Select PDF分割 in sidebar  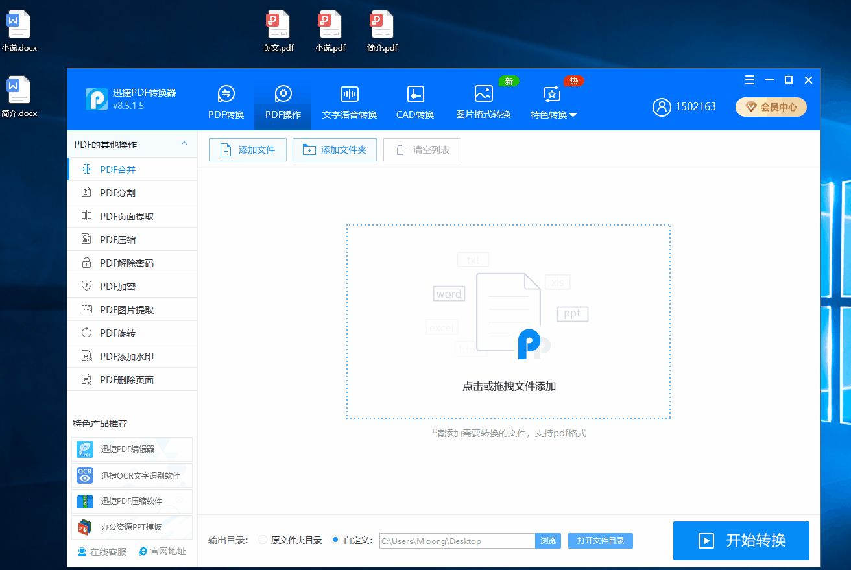tap(132, 193)
